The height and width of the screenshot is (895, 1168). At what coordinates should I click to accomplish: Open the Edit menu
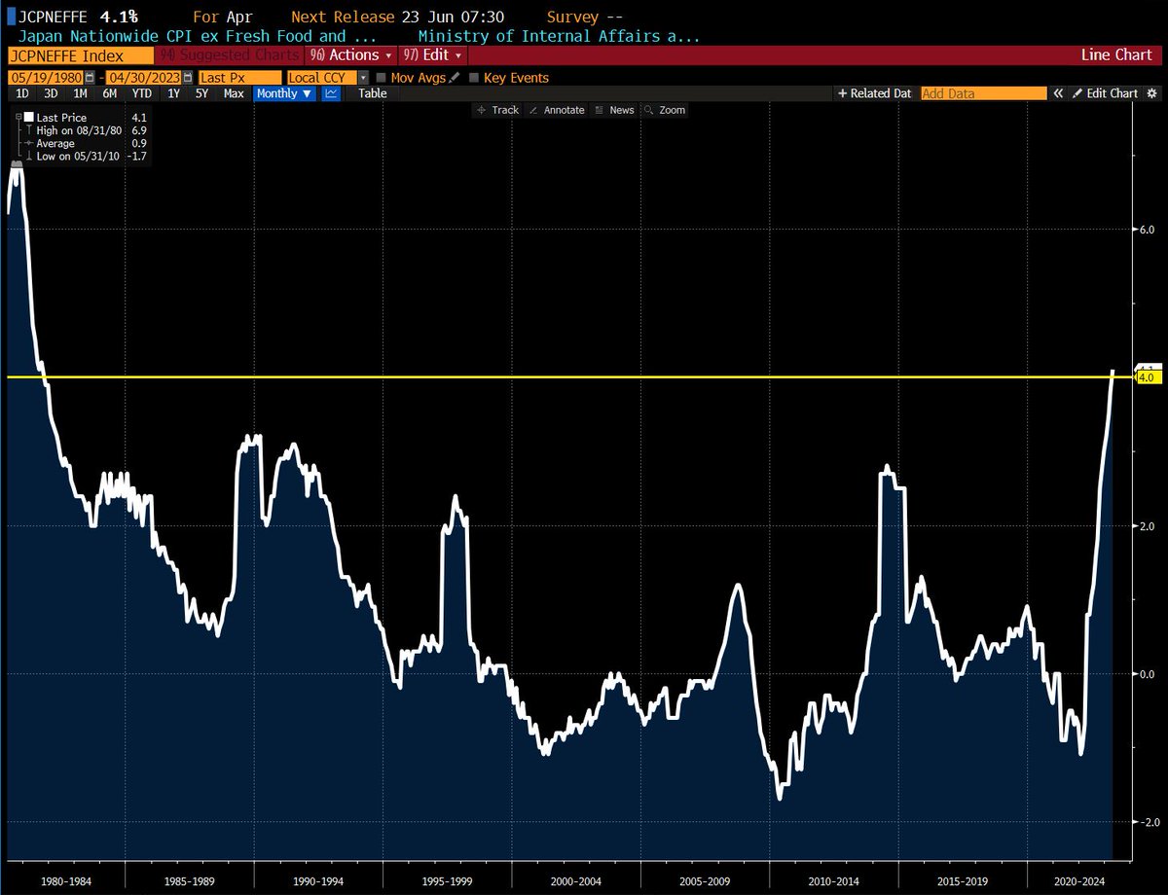[432, 55]
